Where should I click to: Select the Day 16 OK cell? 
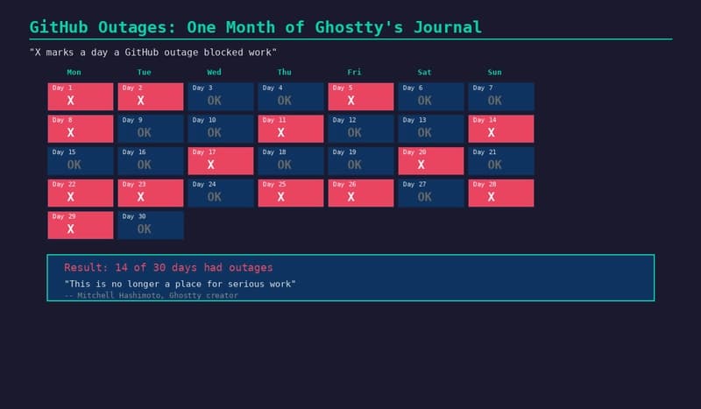[151, 161]
